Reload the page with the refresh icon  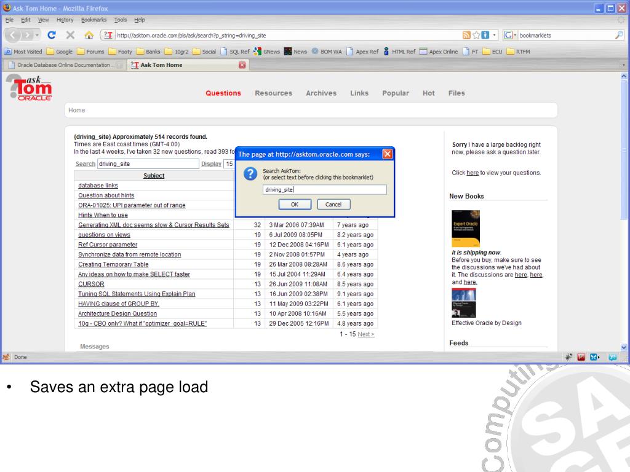pyautogui.click(x=52, y=35)
